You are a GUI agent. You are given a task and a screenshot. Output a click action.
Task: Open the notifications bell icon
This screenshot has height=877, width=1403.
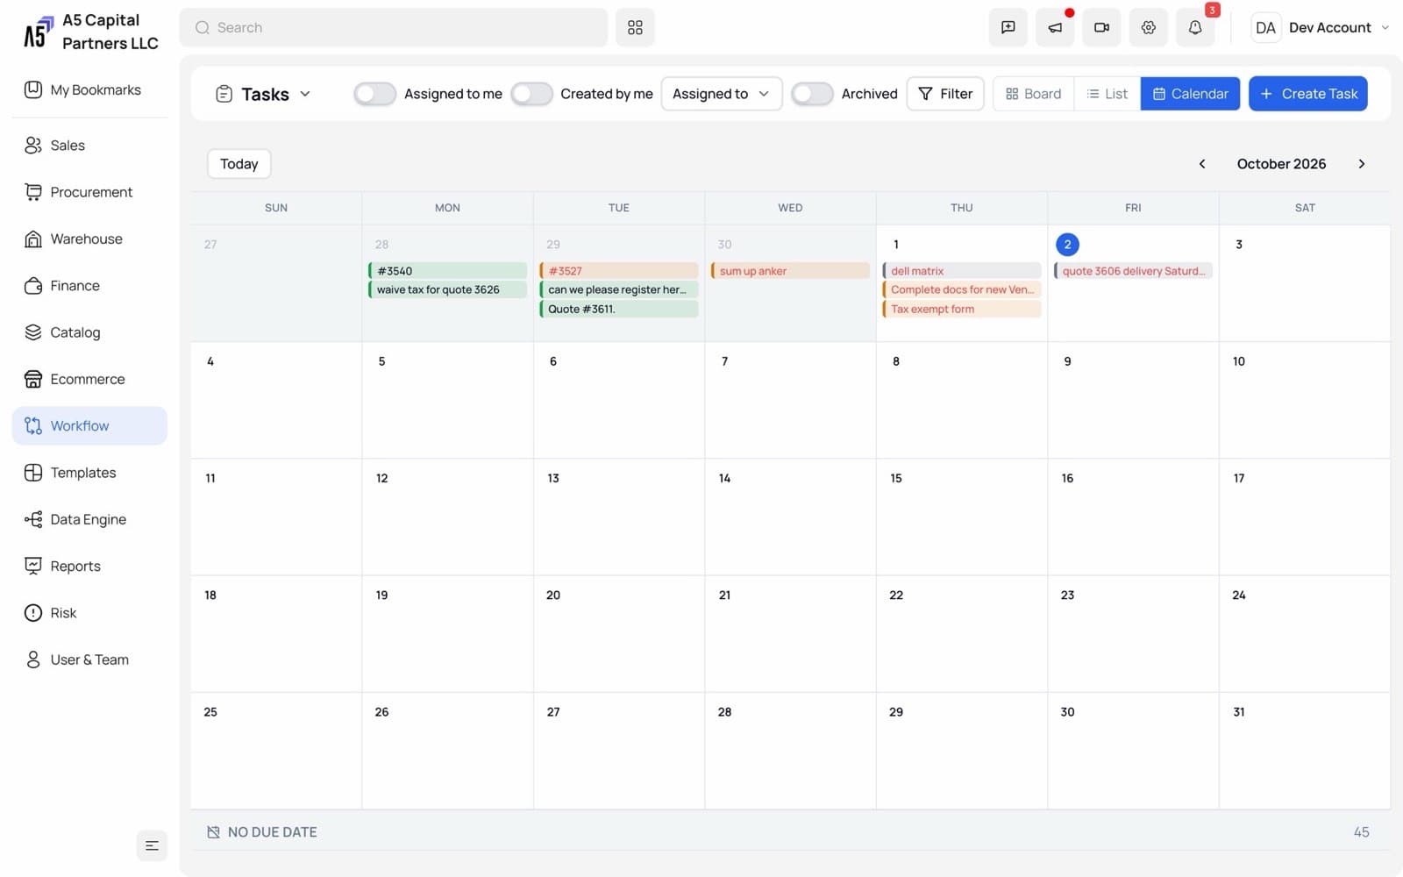pos(1194,27)
